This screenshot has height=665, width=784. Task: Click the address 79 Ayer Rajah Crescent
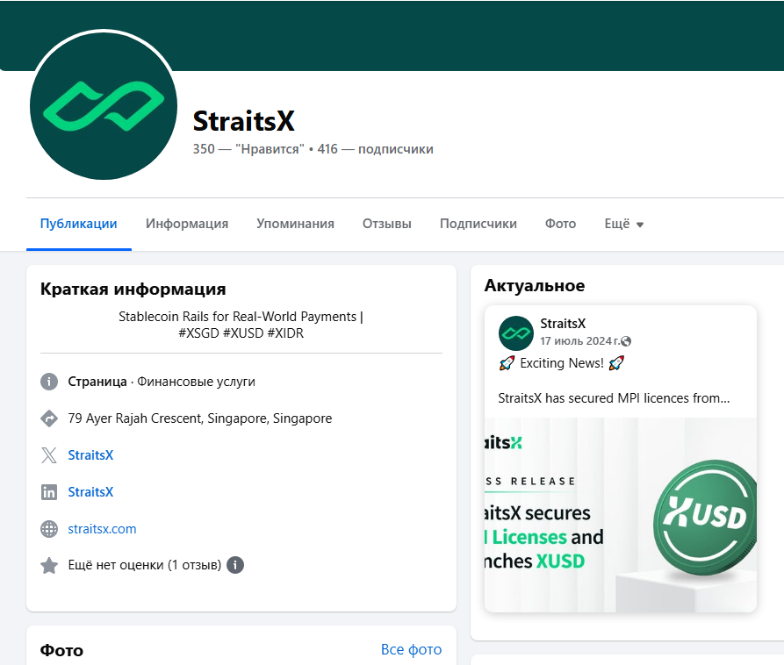coord(200,418)
